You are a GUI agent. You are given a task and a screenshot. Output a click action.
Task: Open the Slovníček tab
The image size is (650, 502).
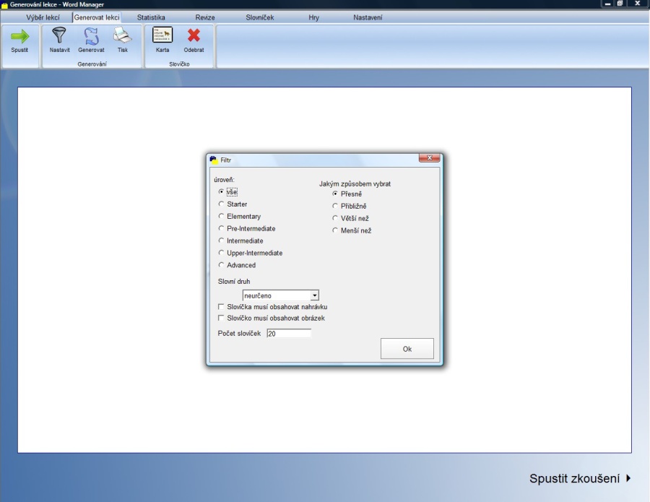tap(259, 17)
